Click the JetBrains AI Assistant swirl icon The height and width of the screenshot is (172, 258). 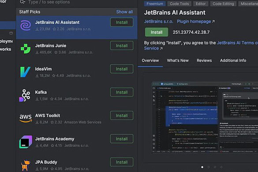click(x=26, y=26)
